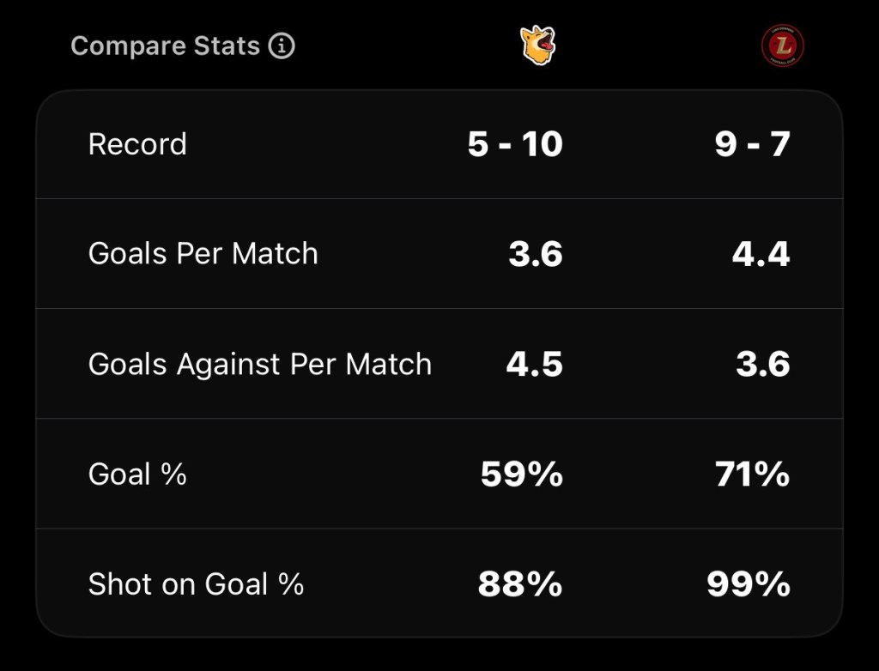Click the 4.5 Goals Against Per Match value

coord(534,364)
